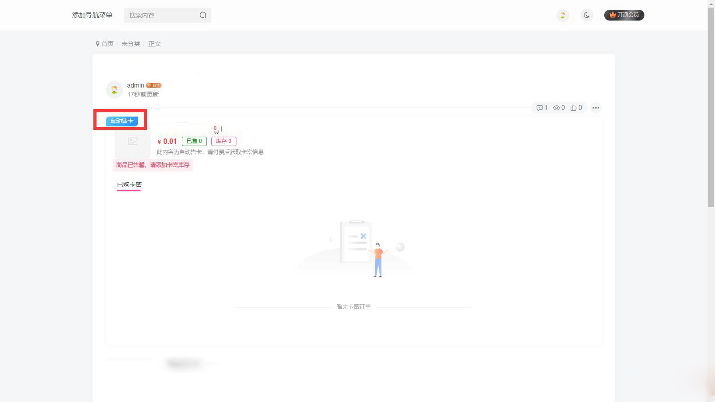715x402 pixels.
Task: Like the post with thumbs-up icon
Action: tap(573, 108)
